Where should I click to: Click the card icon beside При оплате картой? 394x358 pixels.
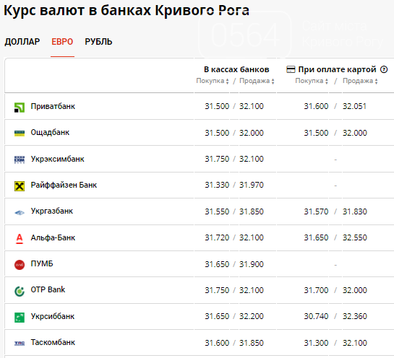point(291,69)
